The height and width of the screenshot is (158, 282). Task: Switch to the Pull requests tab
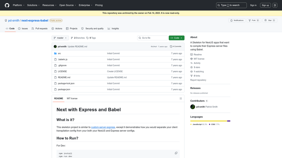(39, 28)
